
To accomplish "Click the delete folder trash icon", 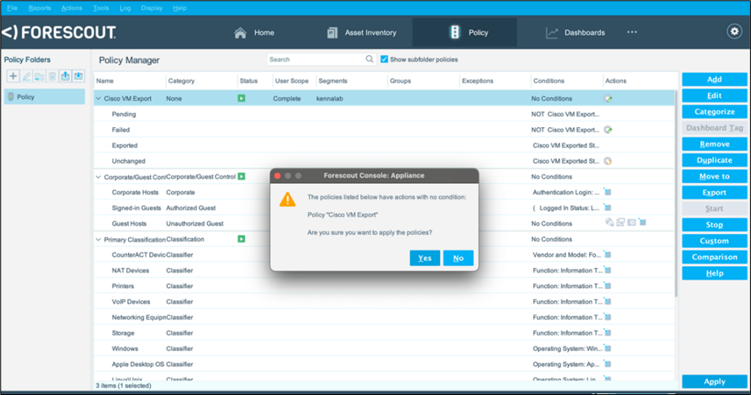I will (53, 75).
